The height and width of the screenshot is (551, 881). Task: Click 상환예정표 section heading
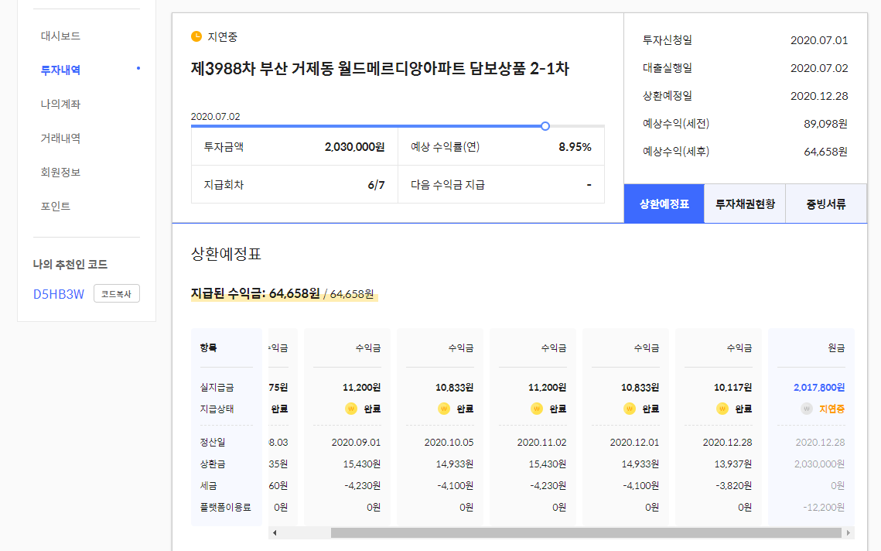(226, 254)
